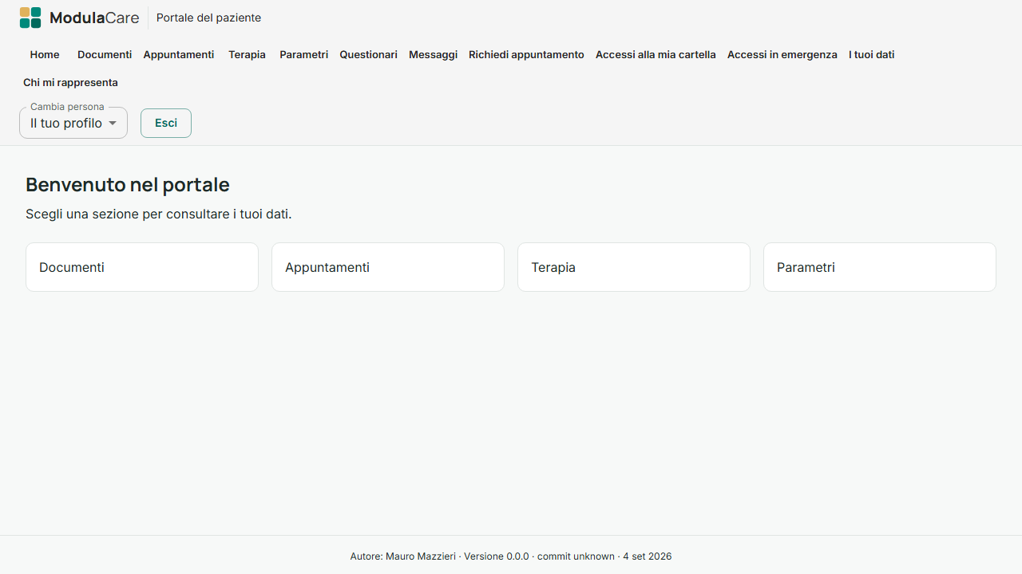Open the Cambia persona dropdown arrow
The height and width of the screenshot is (574, 1022).
point(113,123)
